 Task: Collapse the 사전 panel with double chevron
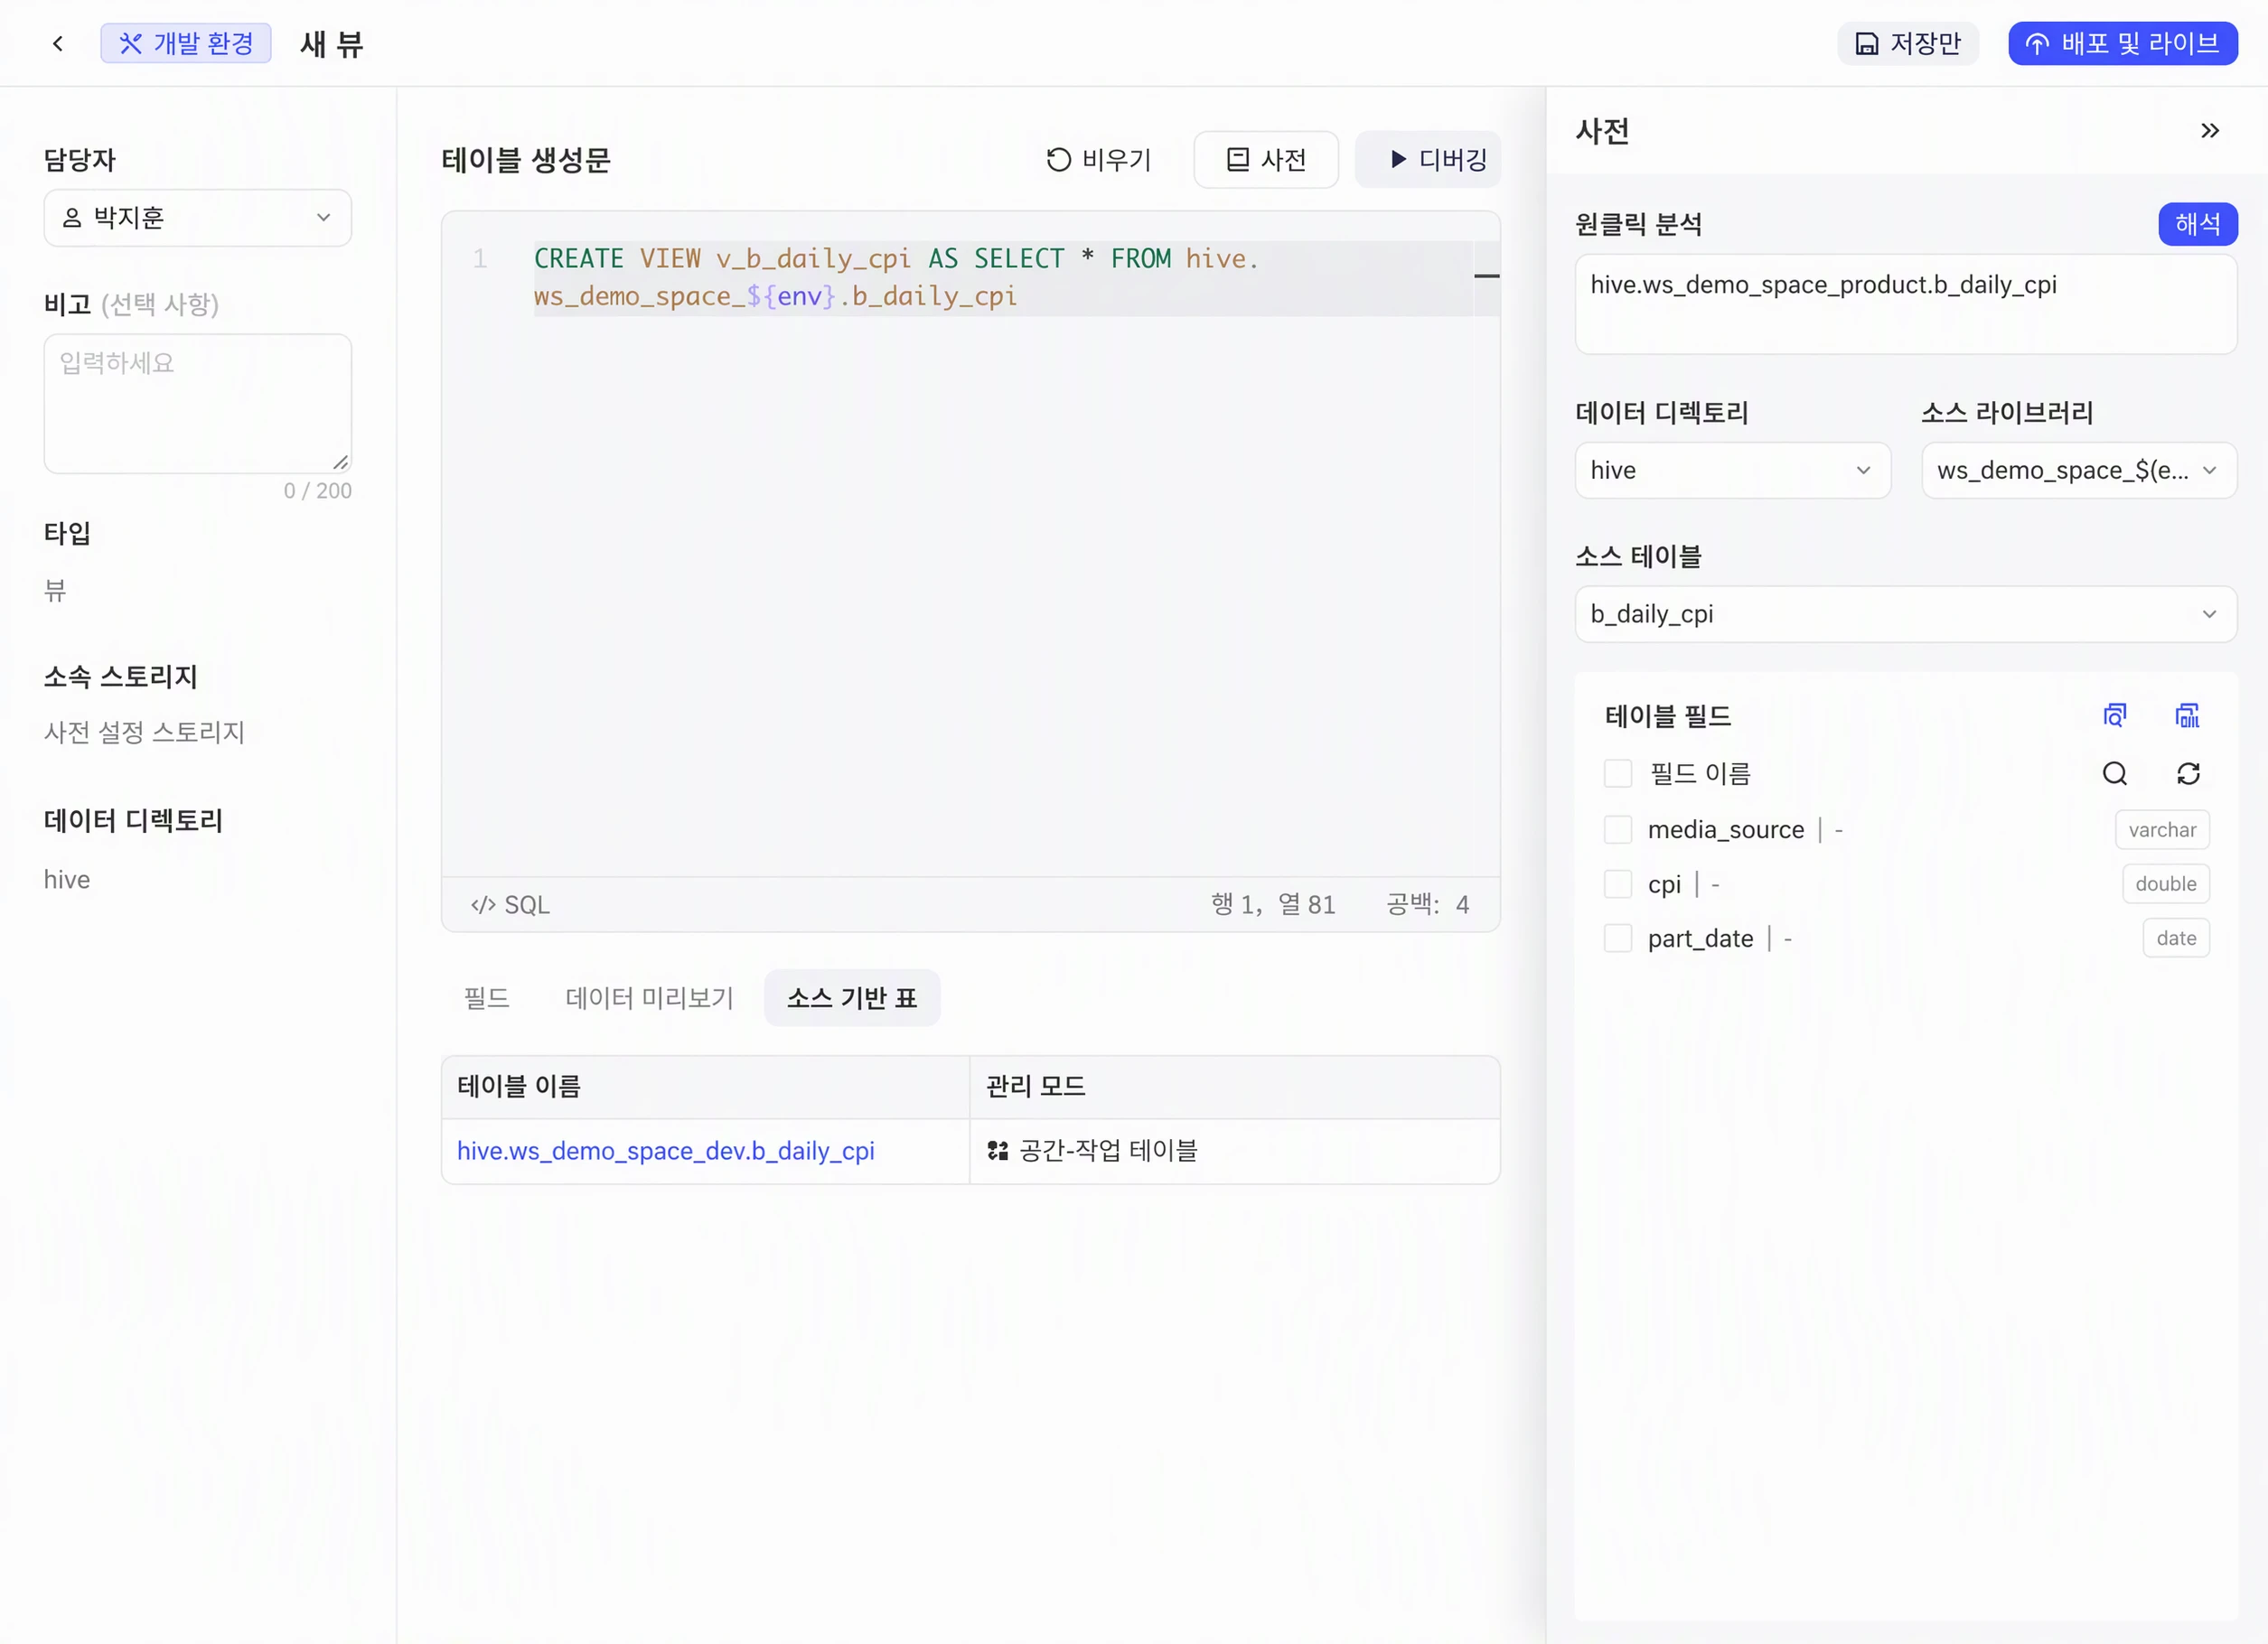tap(2210, 131)
